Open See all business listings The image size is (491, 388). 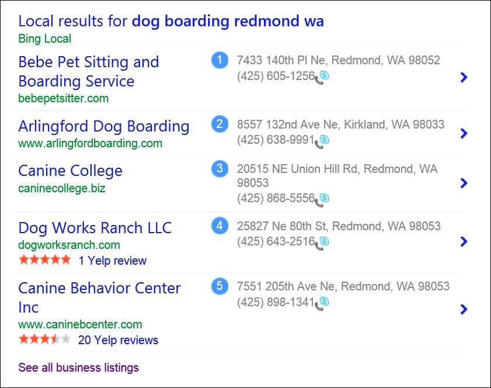click(78, 368)
